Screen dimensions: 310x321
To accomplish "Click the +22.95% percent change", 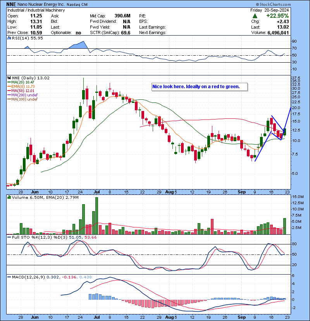I will pyautogui.click(x=277, y=16).
